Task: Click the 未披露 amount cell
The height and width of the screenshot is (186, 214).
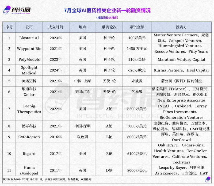Action: coord(137,81)
